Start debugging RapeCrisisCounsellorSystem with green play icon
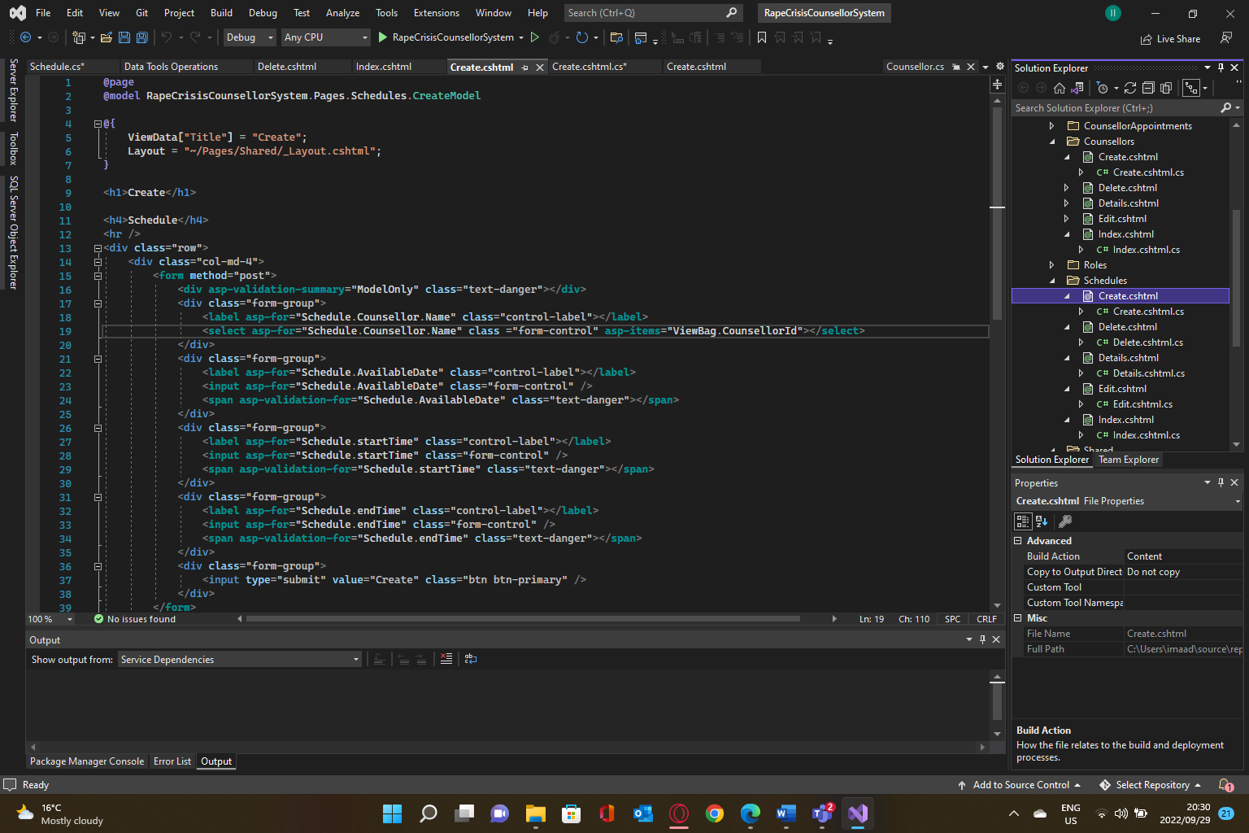Viewport: 1249px width, 833px height. point(383,37)
